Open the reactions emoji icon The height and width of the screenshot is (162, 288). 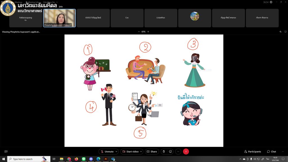click(170, 152)
